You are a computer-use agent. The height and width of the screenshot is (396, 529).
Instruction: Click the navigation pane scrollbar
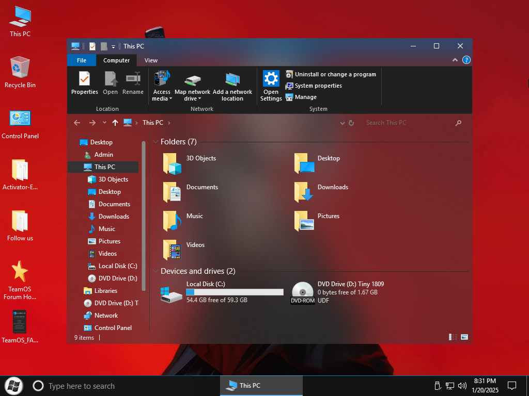[x=144, y=216]
